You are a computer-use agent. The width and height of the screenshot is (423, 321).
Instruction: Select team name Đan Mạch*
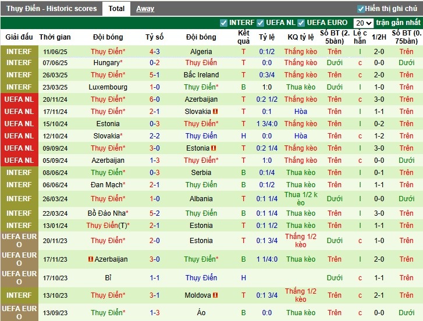(x=108, y=184)
